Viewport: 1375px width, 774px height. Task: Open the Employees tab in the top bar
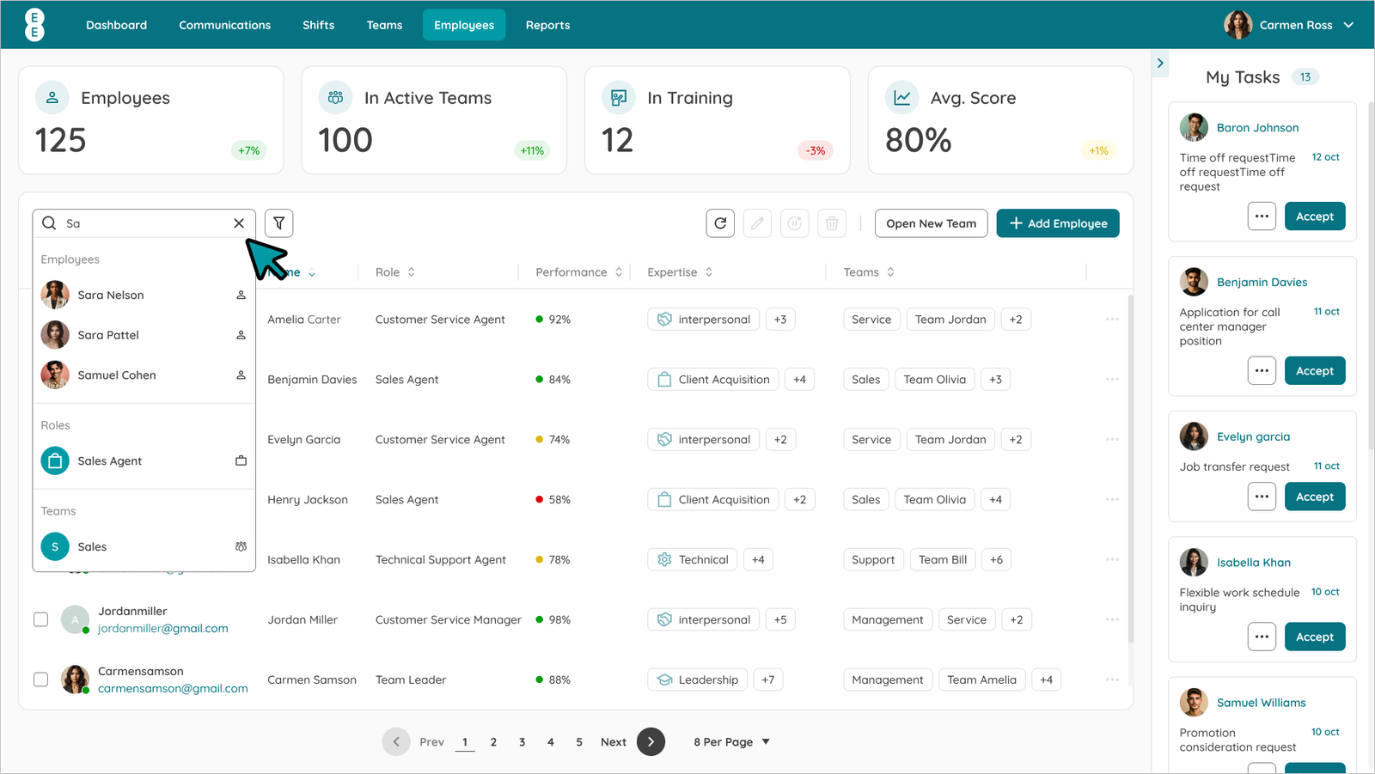pyautogui.click(x=464, y=25)
